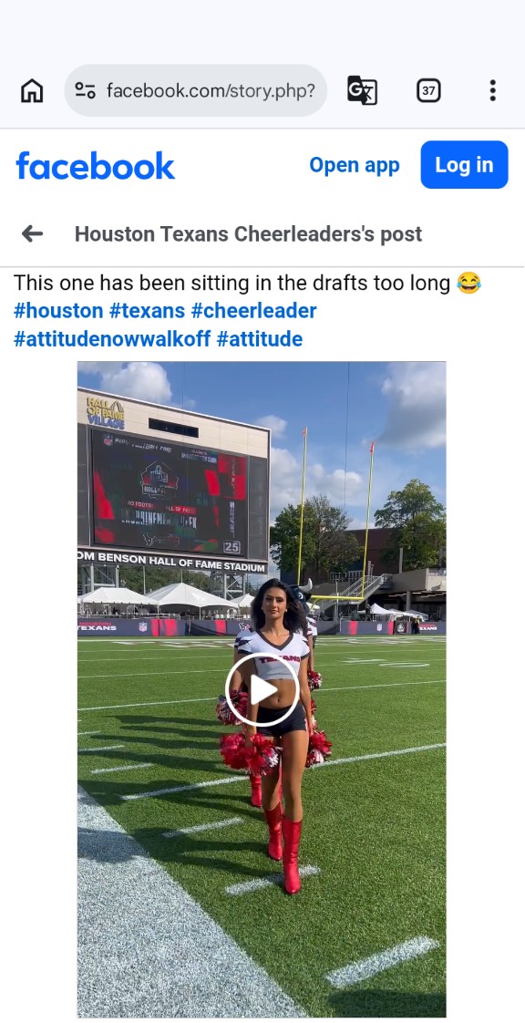Click the caption text about drafts
Image resolution: width=525 pixels, height=1023 pixels.
pyautogui.click(x=232, y=284)
